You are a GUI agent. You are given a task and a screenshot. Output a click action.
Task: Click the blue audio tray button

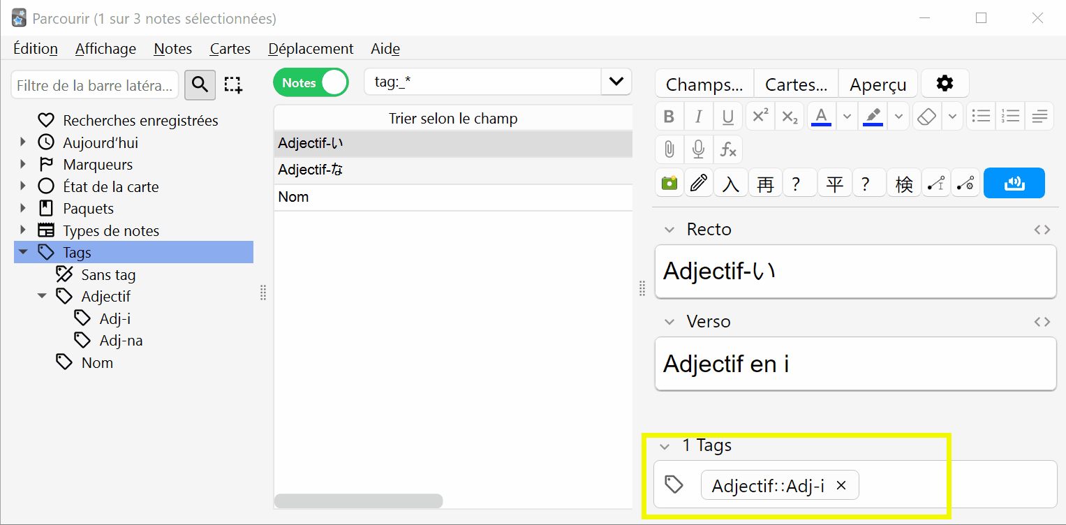pos(1014,183)
